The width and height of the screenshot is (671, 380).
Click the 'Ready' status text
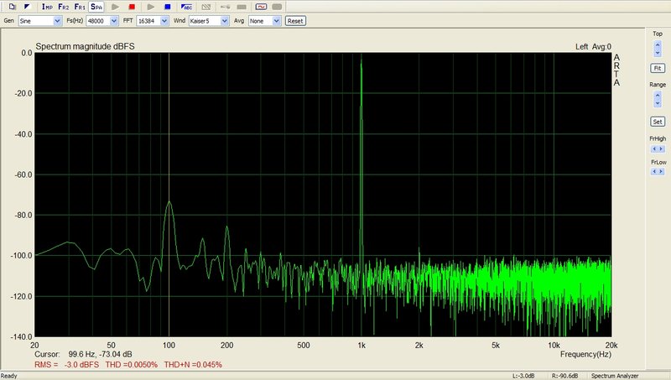pos(9,376)
